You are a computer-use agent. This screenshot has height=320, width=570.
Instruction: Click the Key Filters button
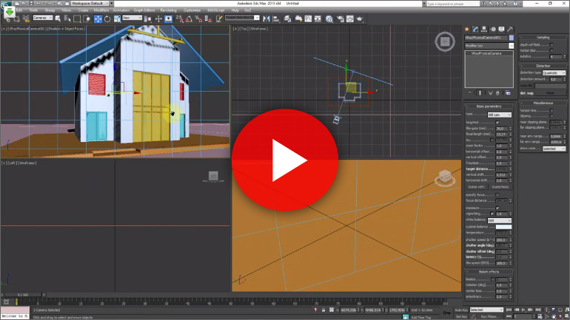[490, 317]
